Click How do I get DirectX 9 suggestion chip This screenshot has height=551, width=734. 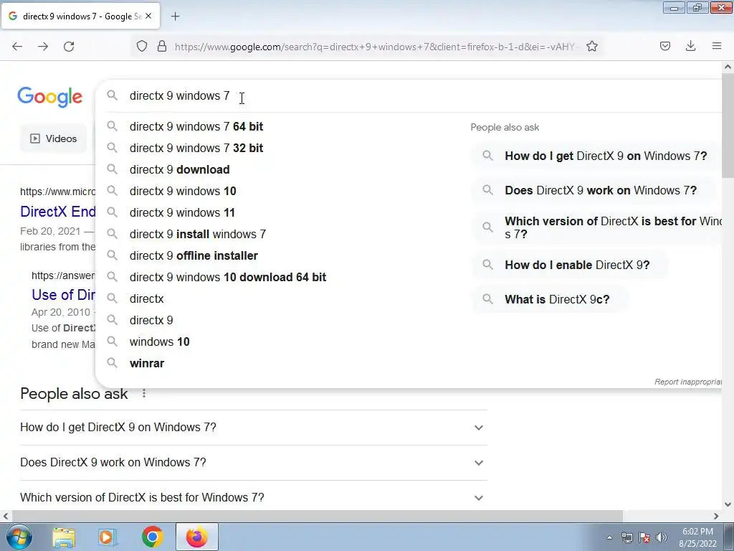click(x=596, y=156)
